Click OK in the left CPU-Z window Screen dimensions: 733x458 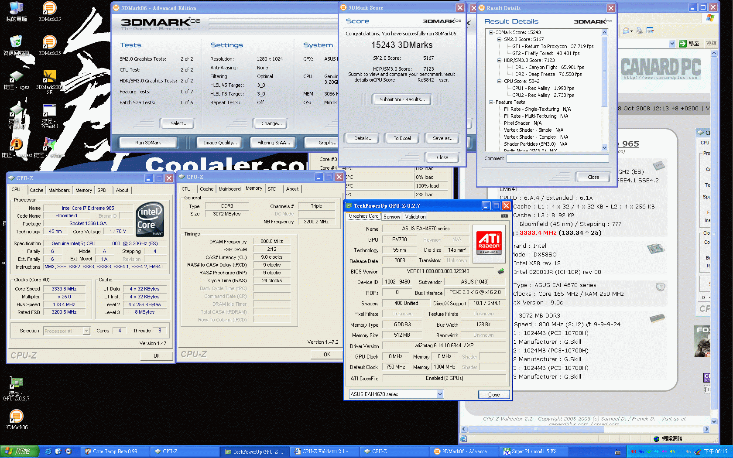pos(157,355)
